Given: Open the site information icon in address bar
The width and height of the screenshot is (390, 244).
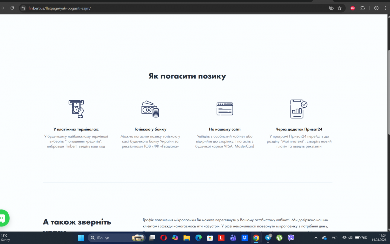Looking at the screenshot, I should pyautogui.click(x=23, y=8).
